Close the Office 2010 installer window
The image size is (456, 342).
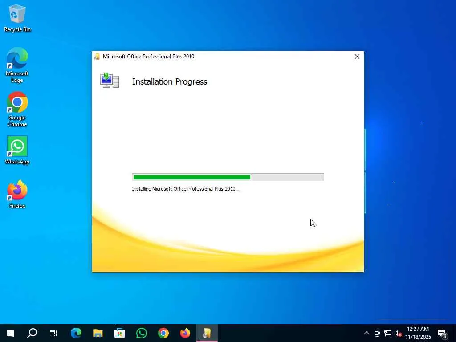click(357, 57)
